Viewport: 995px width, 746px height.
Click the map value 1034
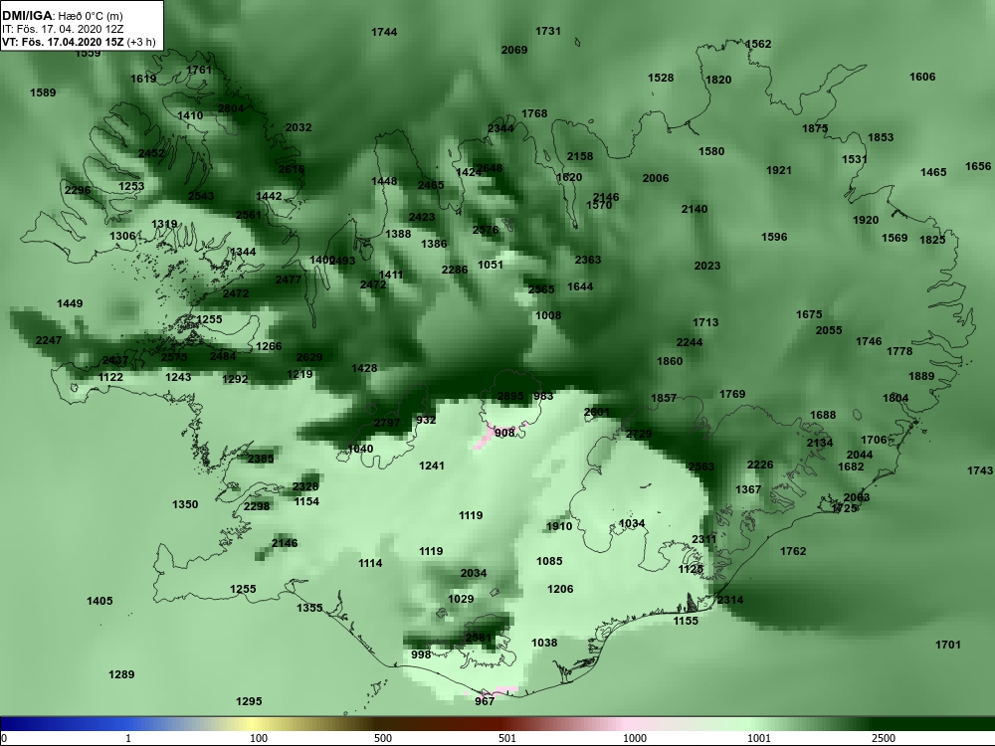[x=632, y=523]
